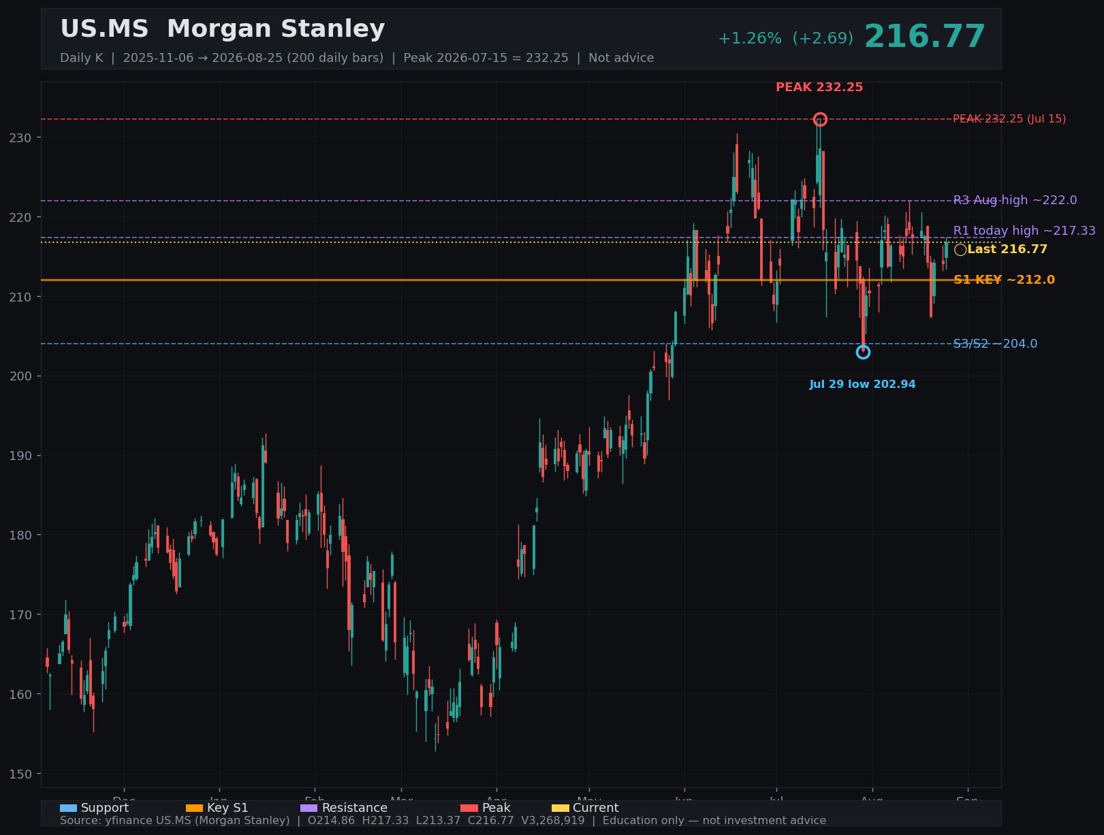Click the source footer line with OHLC values

tap(443, 821)
